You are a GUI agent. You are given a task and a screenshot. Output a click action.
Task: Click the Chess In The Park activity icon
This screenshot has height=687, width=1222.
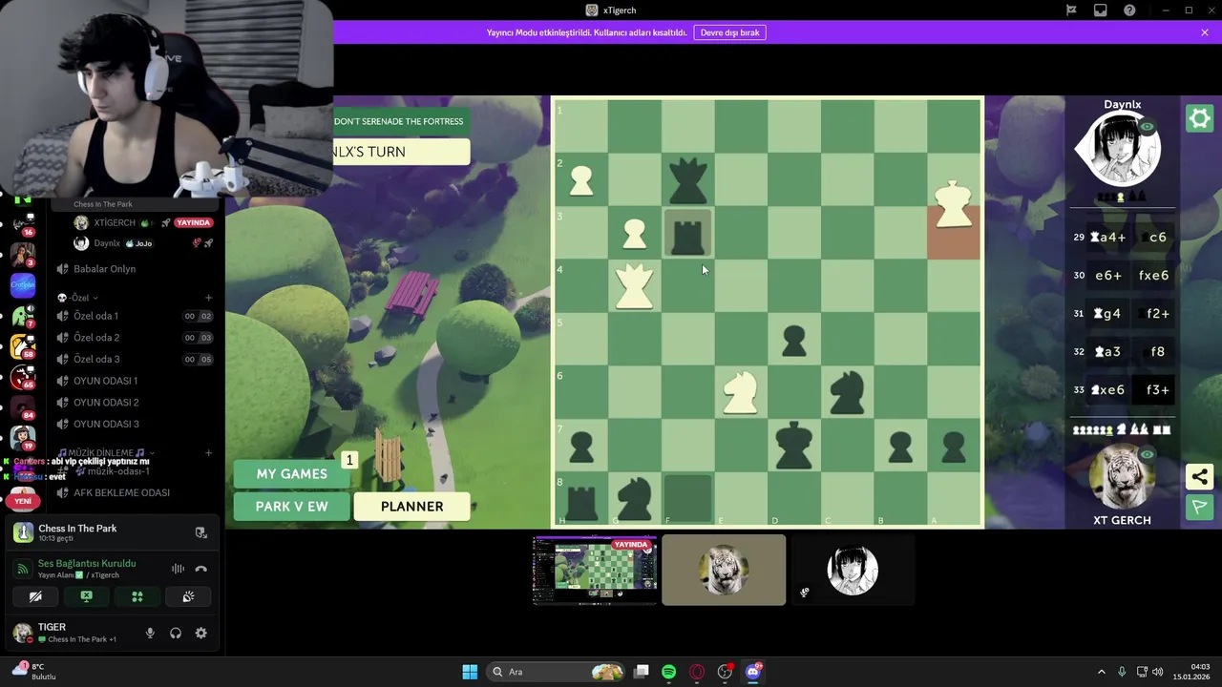pyautogui.click(x=23, y=532)
